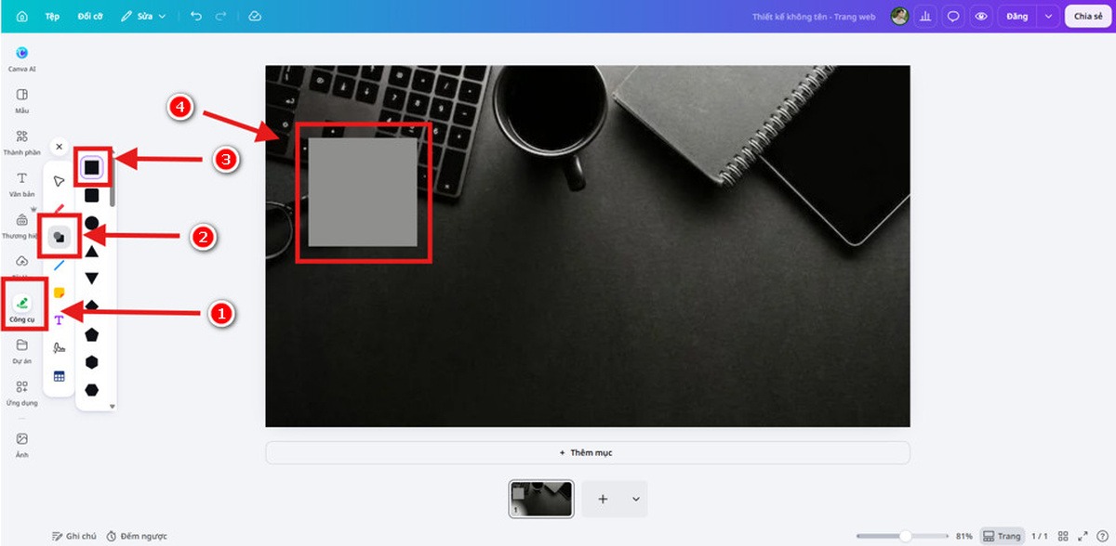
Task: Open Đếm ngược timer
Action: 137,536
